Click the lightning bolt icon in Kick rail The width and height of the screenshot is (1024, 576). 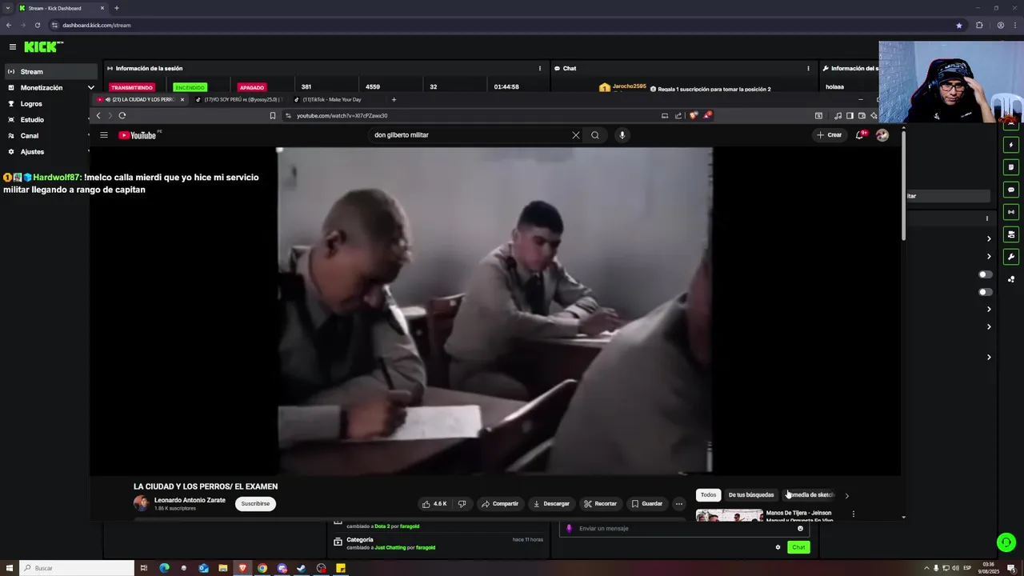1011,145
